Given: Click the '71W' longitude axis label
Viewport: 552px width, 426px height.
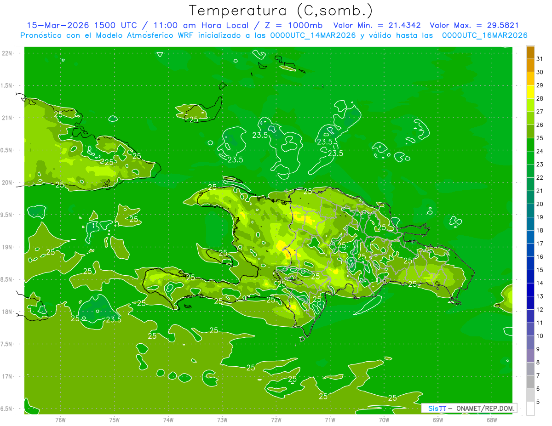Looking at the screenshot, I should (x=330, y=420).
